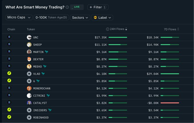194x123 pixels.
Task: Click the LIVE status badge
Action: 77,7
